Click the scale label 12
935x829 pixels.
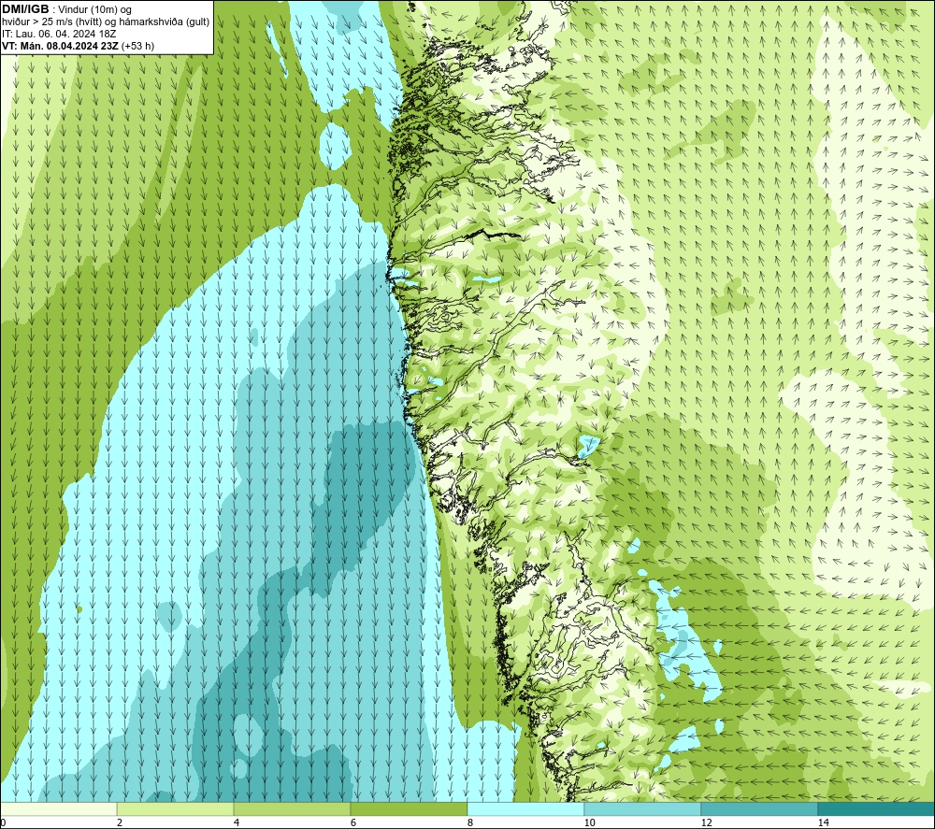coord(707,823)
